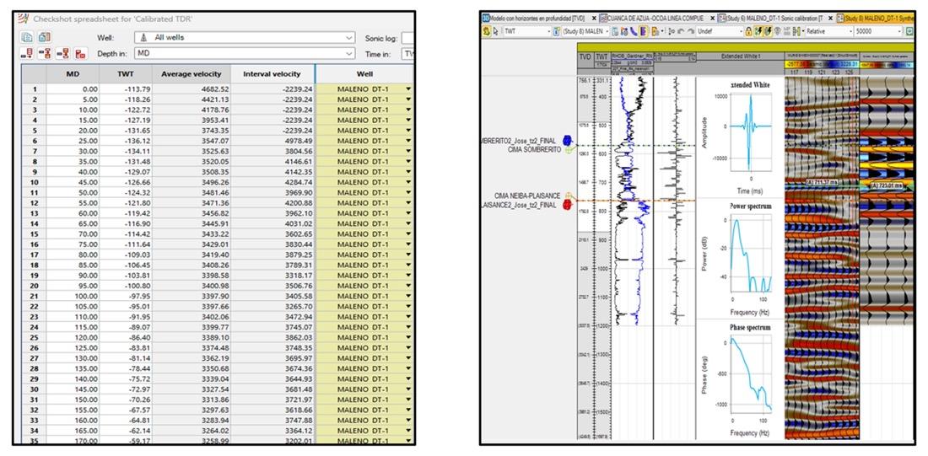Click the delete-row icon with red X
The image size is (928, 456).
(80, 54)
